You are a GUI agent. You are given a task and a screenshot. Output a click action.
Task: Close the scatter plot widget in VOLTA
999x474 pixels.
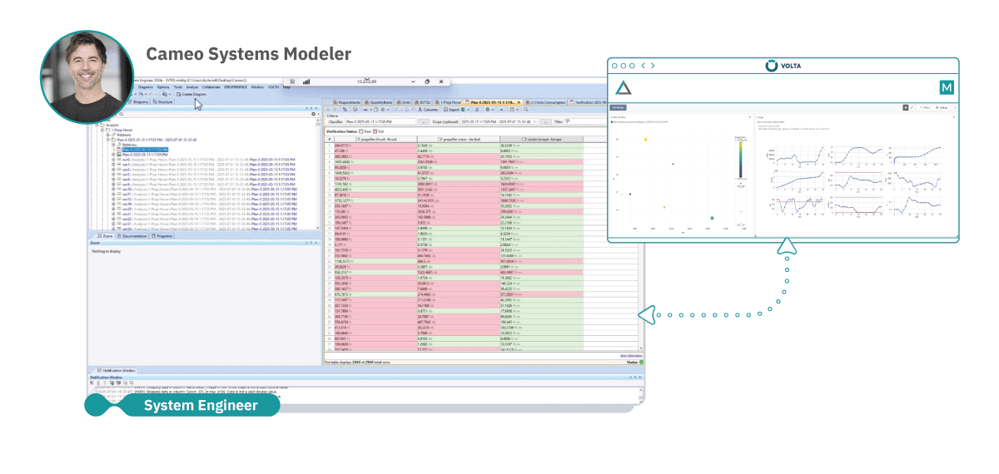click(750, 117)
